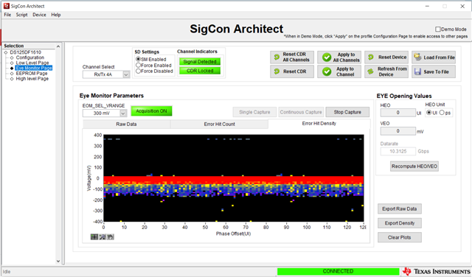Click the Stop Capture button
This screenshot has height=277, width=472.
[x=347, y=112]
